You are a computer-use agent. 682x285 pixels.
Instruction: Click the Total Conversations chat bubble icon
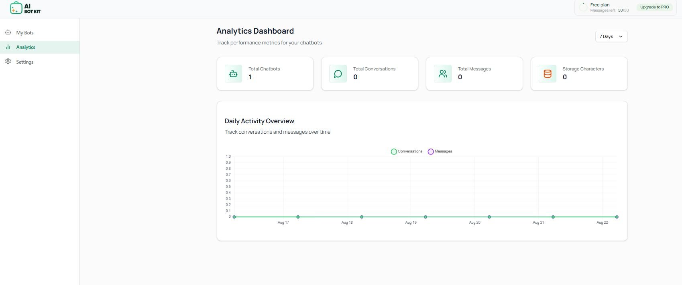pyautogui.click(x=338, y=74)
